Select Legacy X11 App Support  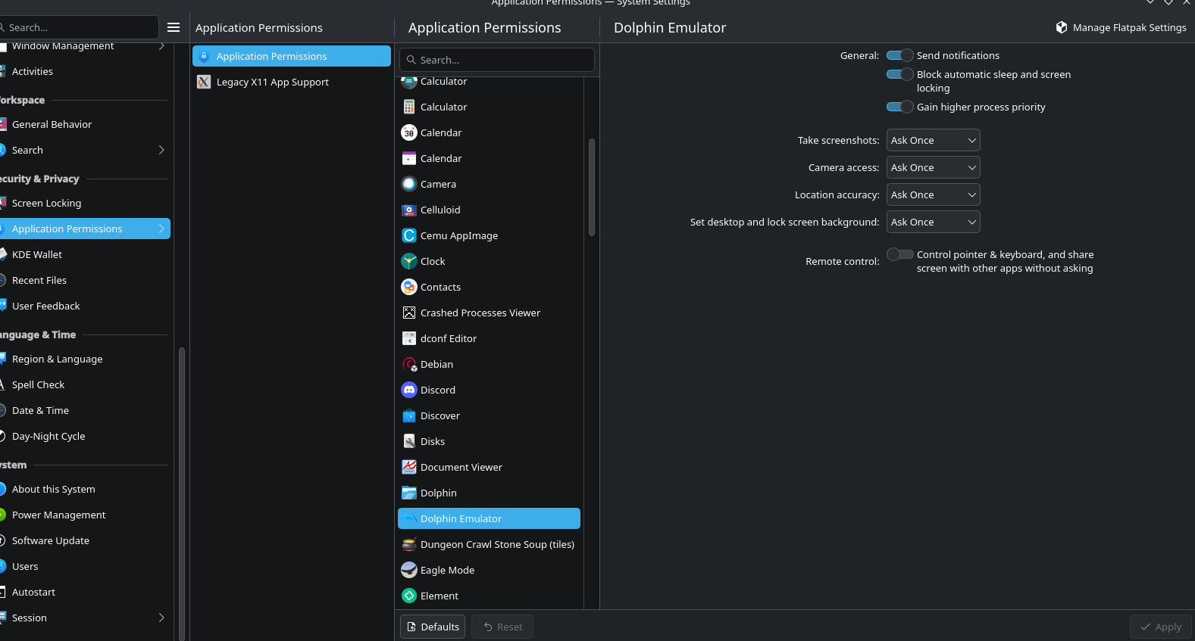click(272, 82)
